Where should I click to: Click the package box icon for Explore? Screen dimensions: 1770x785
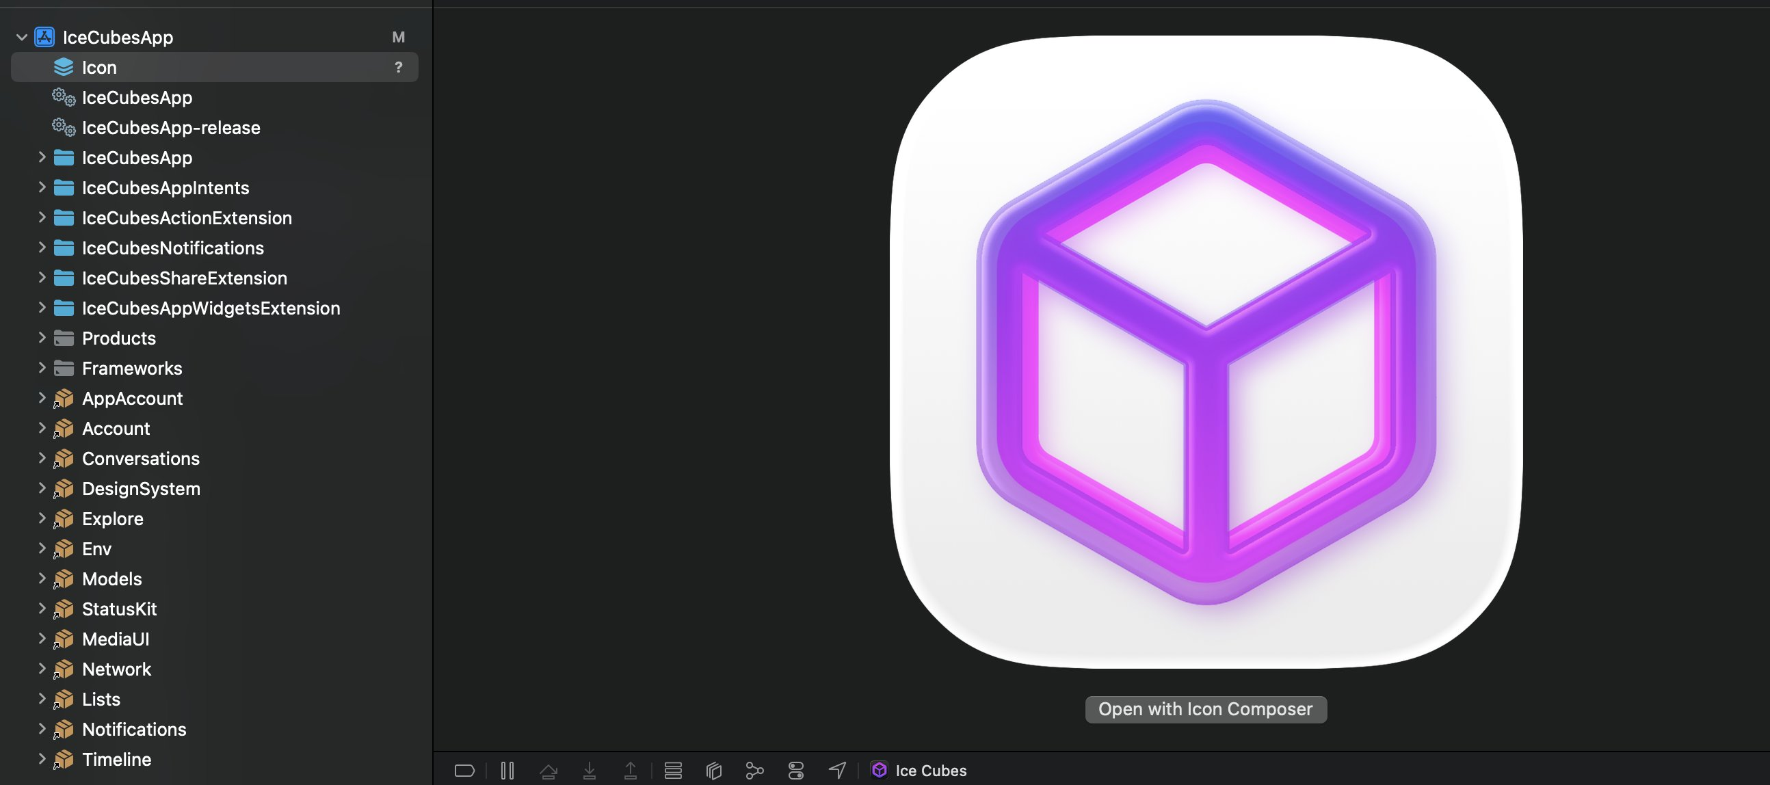tap(63, 519)
